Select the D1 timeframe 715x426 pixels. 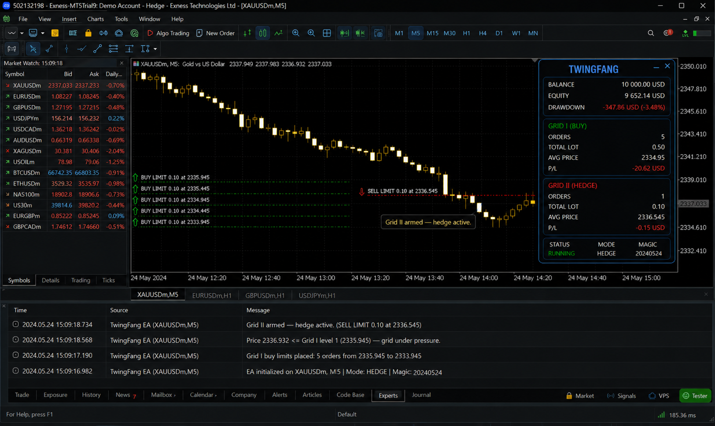[499, 33]
